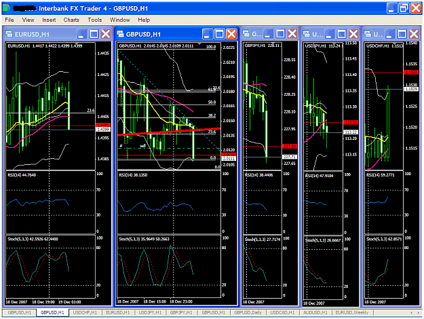Close the USDCHF chart window

point(414,34)
